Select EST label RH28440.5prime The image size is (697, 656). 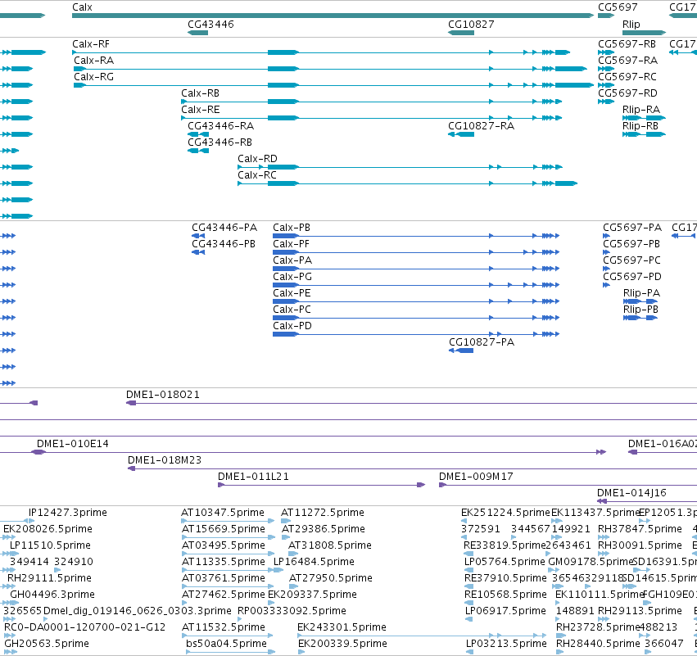pyautogui.click(x=599, y=644)
